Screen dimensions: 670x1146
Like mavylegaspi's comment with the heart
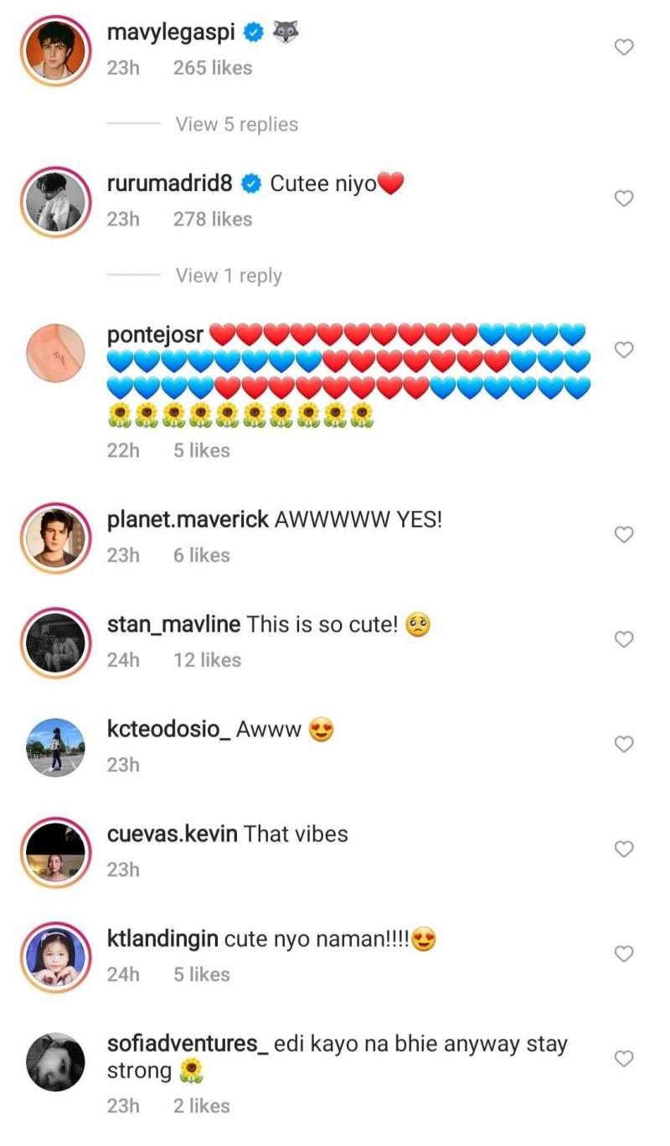(x=624, y=48)
